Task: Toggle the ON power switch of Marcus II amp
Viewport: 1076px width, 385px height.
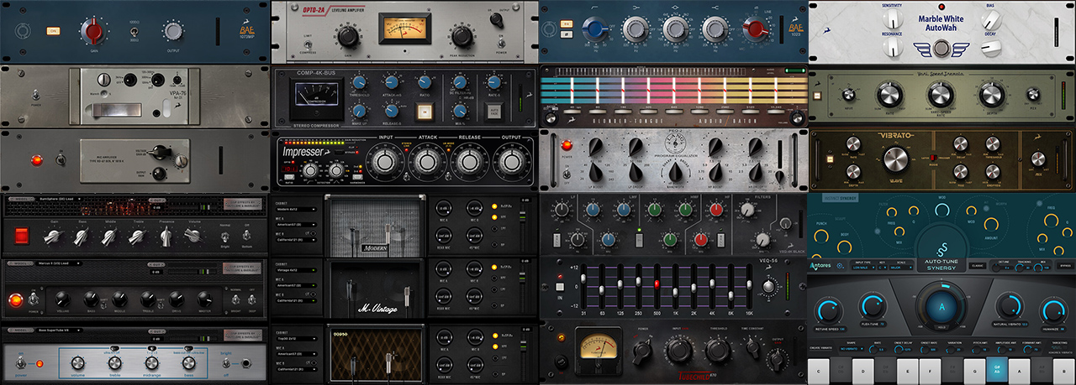Action: point(34,299)
